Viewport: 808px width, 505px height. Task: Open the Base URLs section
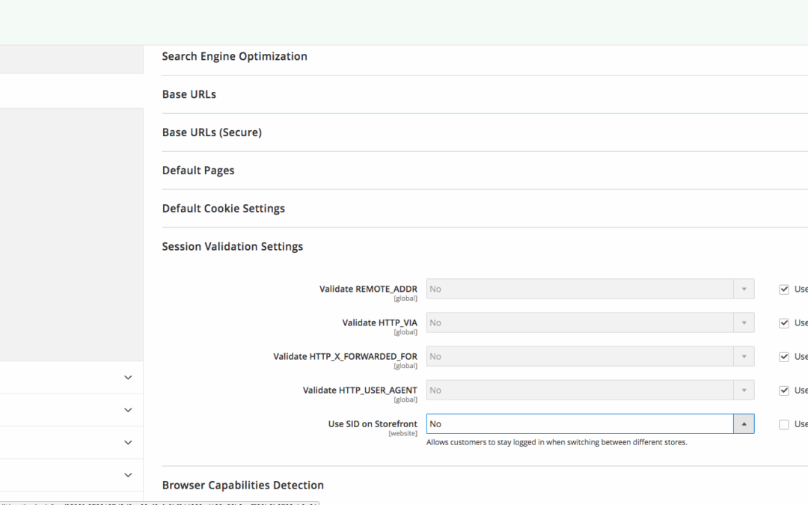pos(189,94)
